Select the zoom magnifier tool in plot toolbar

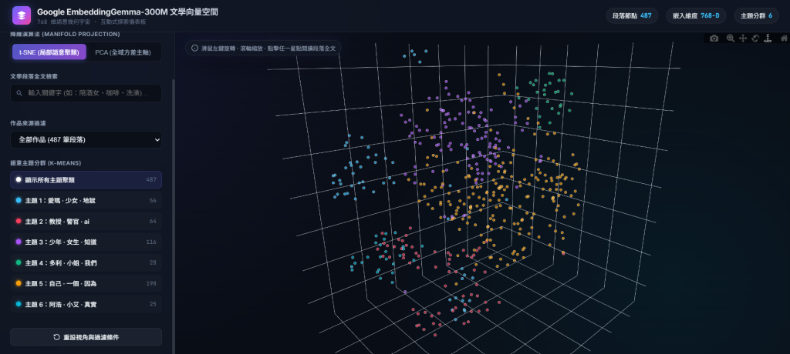pos(730,38)
